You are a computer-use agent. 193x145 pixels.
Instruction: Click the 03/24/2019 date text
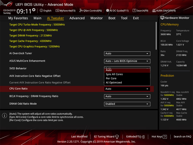click(x=9, y=10)
